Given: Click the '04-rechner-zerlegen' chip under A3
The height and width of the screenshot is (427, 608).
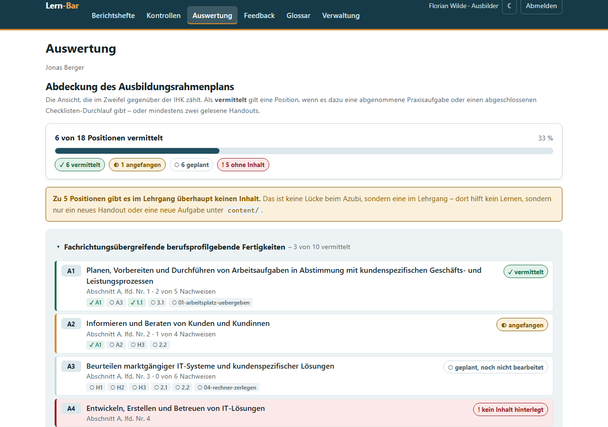Looking at the screenshot, I should 227,387.
